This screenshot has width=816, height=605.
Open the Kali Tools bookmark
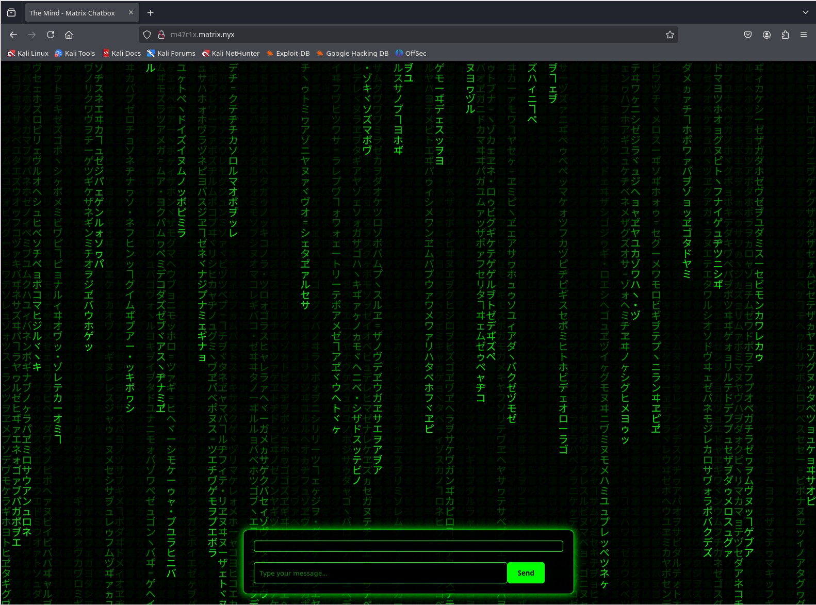click(x=75, y=53)
